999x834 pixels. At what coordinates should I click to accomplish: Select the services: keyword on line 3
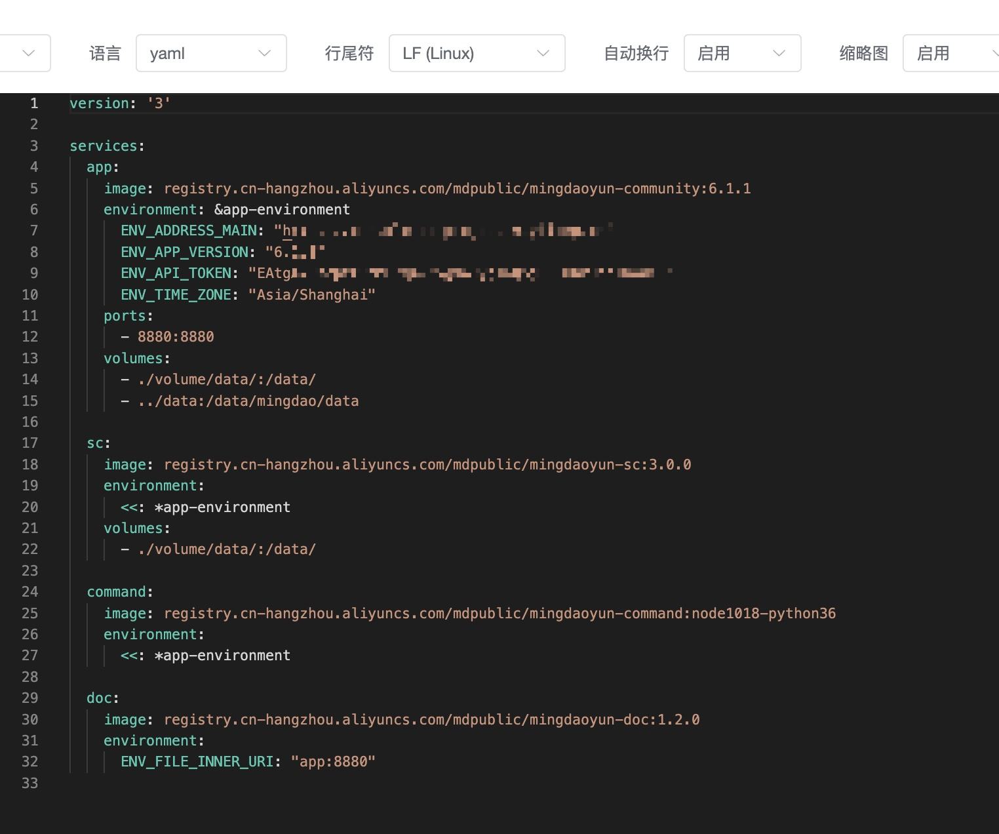click(x=105, y=146)
